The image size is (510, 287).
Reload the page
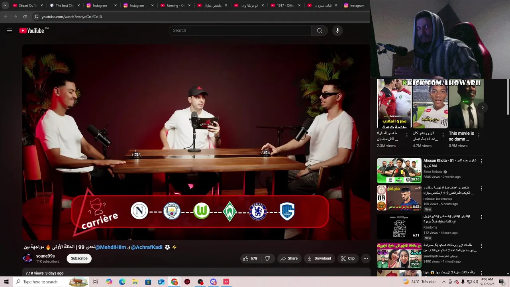tap(25, 17)
